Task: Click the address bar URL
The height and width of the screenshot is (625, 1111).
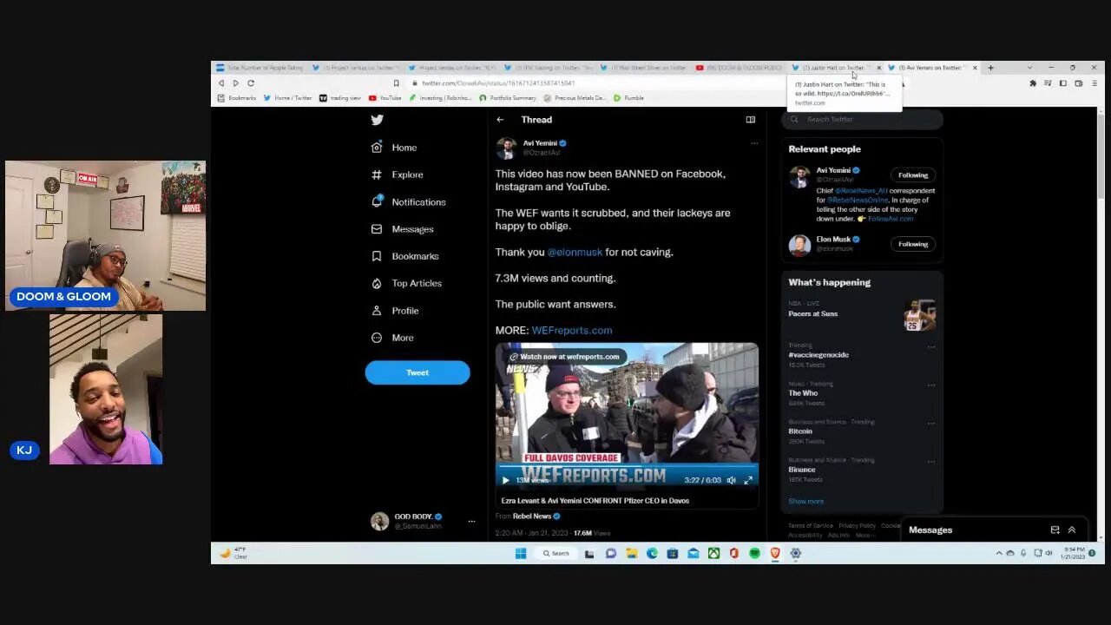Action: [498, 83]
